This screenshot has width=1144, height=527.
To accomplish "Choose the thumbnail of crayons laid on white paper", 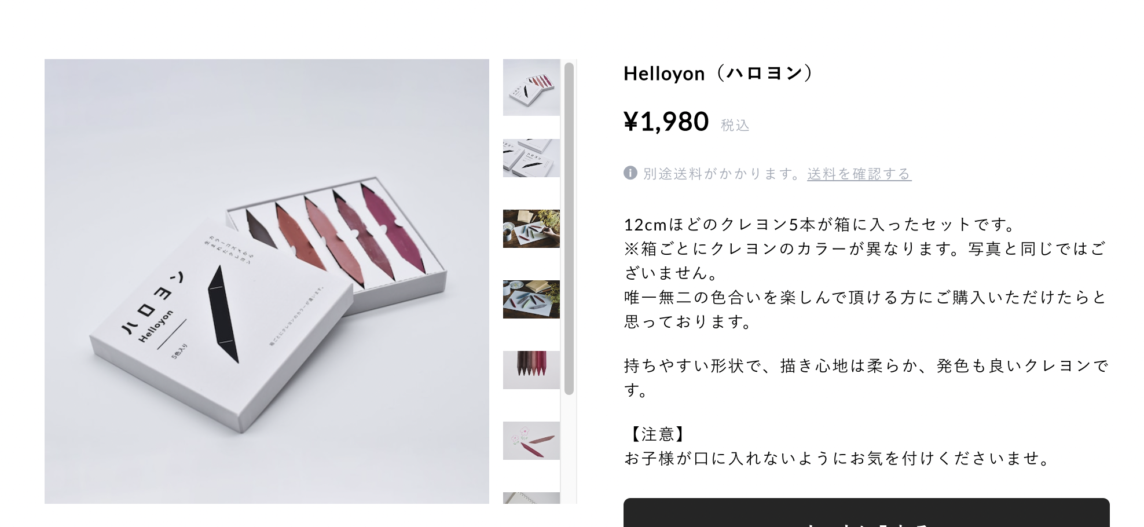I will pyautogui.click(x=531, y=299).
